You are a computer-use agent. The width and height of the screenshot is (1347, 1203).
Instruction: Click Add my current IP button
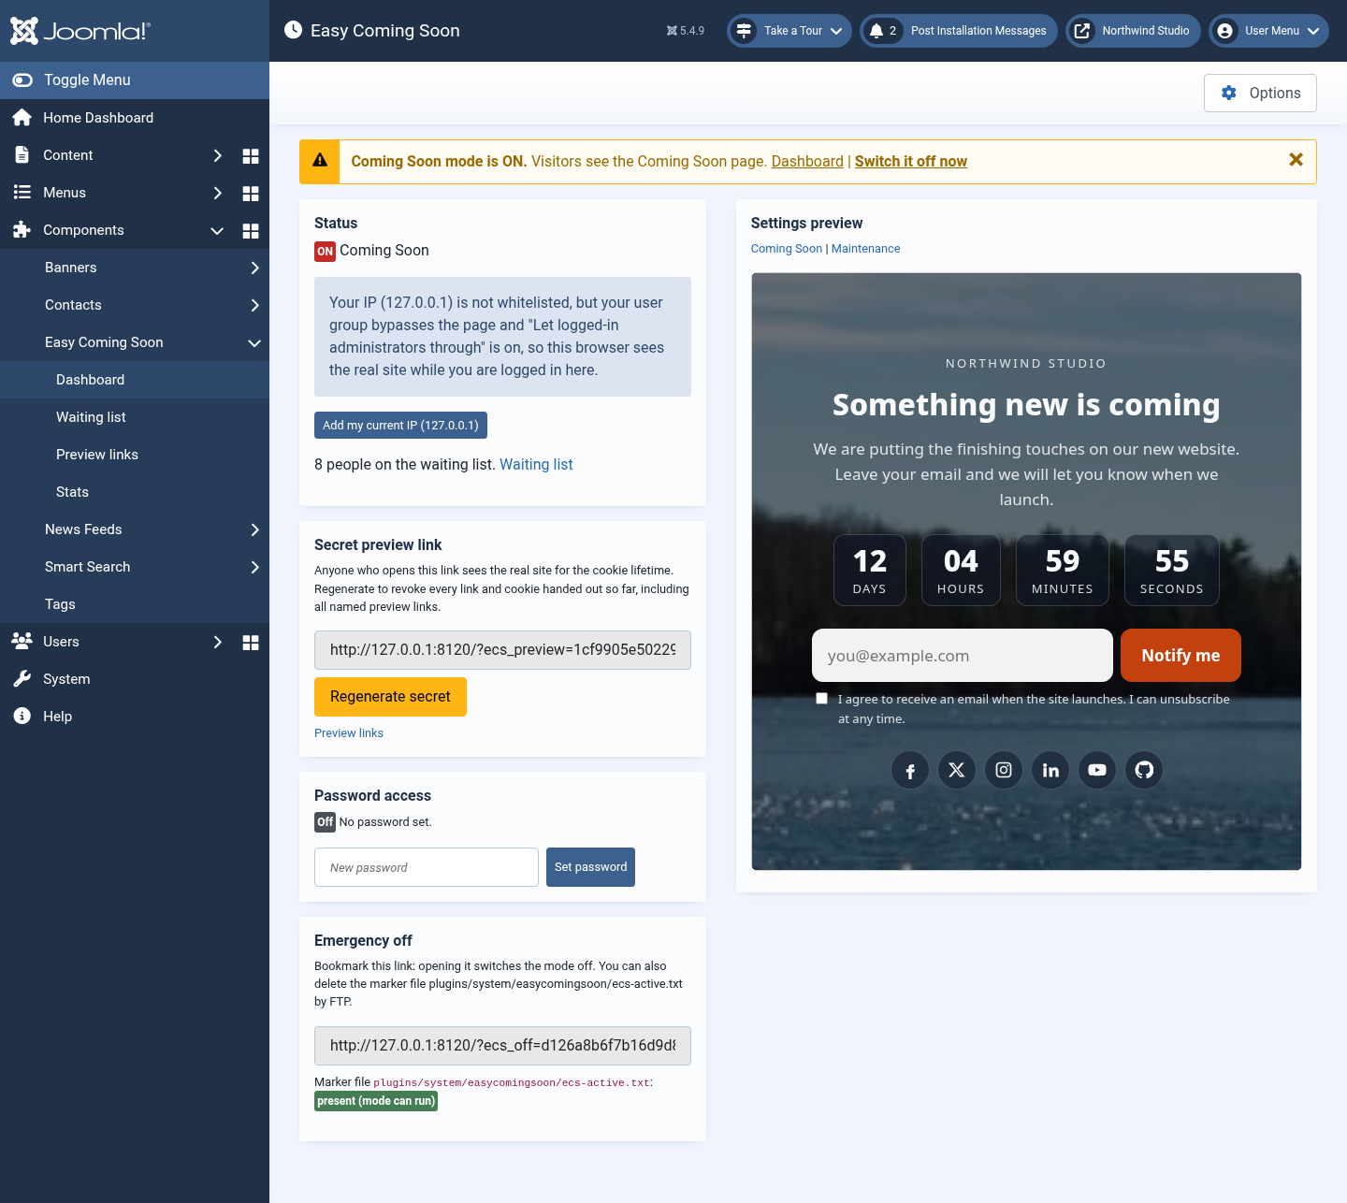[400, 425]
